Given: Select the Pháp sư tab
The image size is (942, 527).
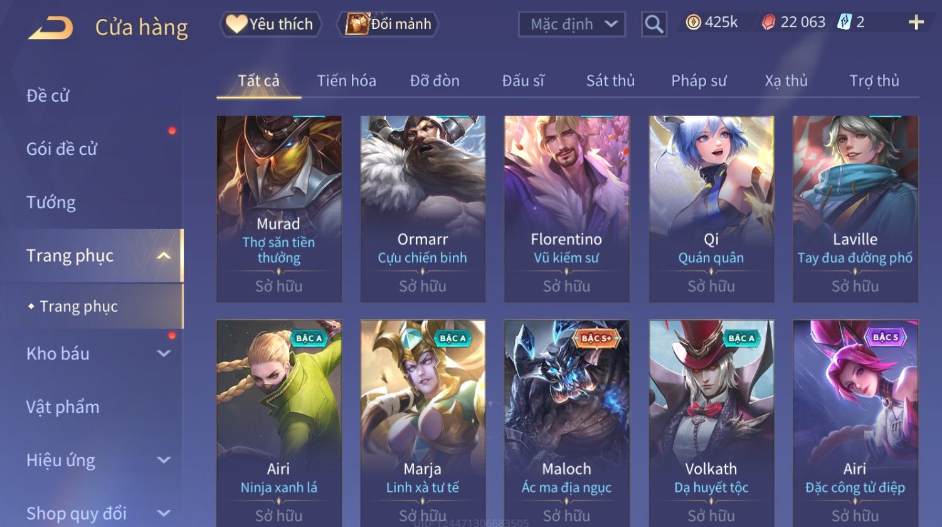Looking at the screenshot, I should [699, 81].
